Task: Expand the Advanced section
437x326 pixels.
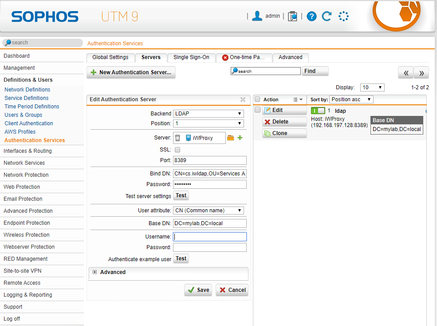Action: pyautogui.click(x=94, y=272)
